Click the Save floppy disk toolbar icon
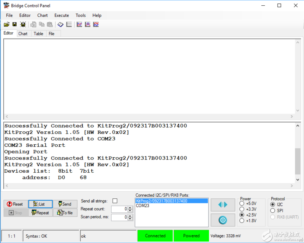 click(x=15, y=24)
